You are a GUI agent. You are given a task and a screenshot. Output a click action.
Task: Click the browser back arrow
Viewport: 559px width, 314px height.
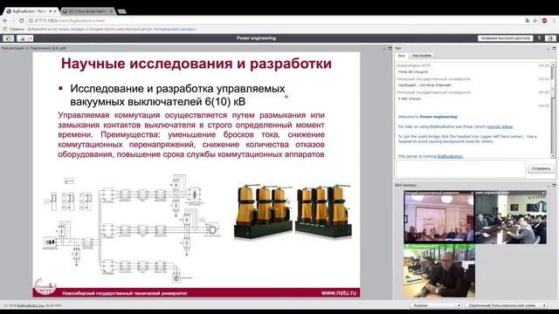pyautogui.click(x=5, y=21)
